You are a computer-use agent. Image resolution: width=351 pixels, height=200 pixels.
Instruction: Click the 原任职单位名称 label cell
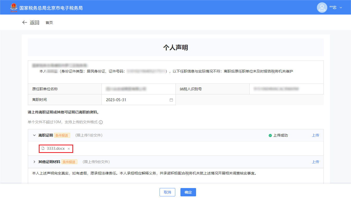point(65,89)
